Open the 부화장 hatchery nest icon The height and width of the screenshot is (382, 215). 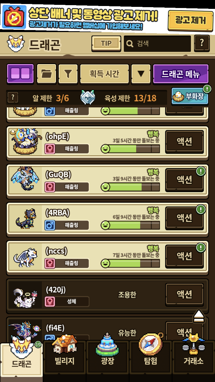pyautogui.click(x=190, y=96)
